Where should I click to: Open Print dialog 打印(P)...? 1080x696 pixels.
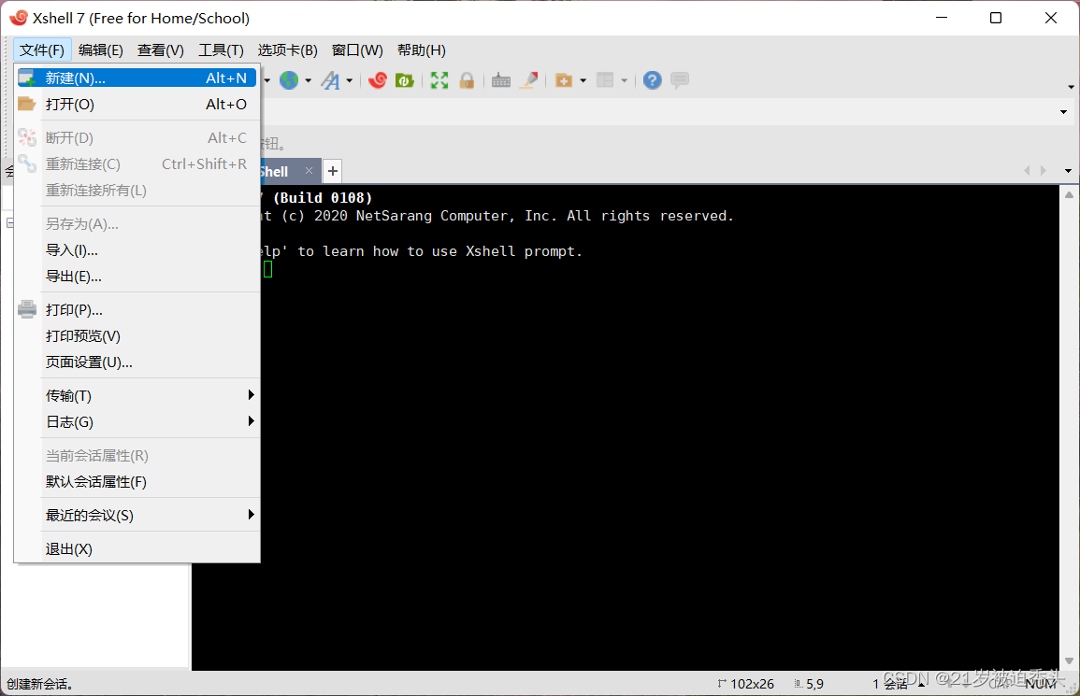137,310
